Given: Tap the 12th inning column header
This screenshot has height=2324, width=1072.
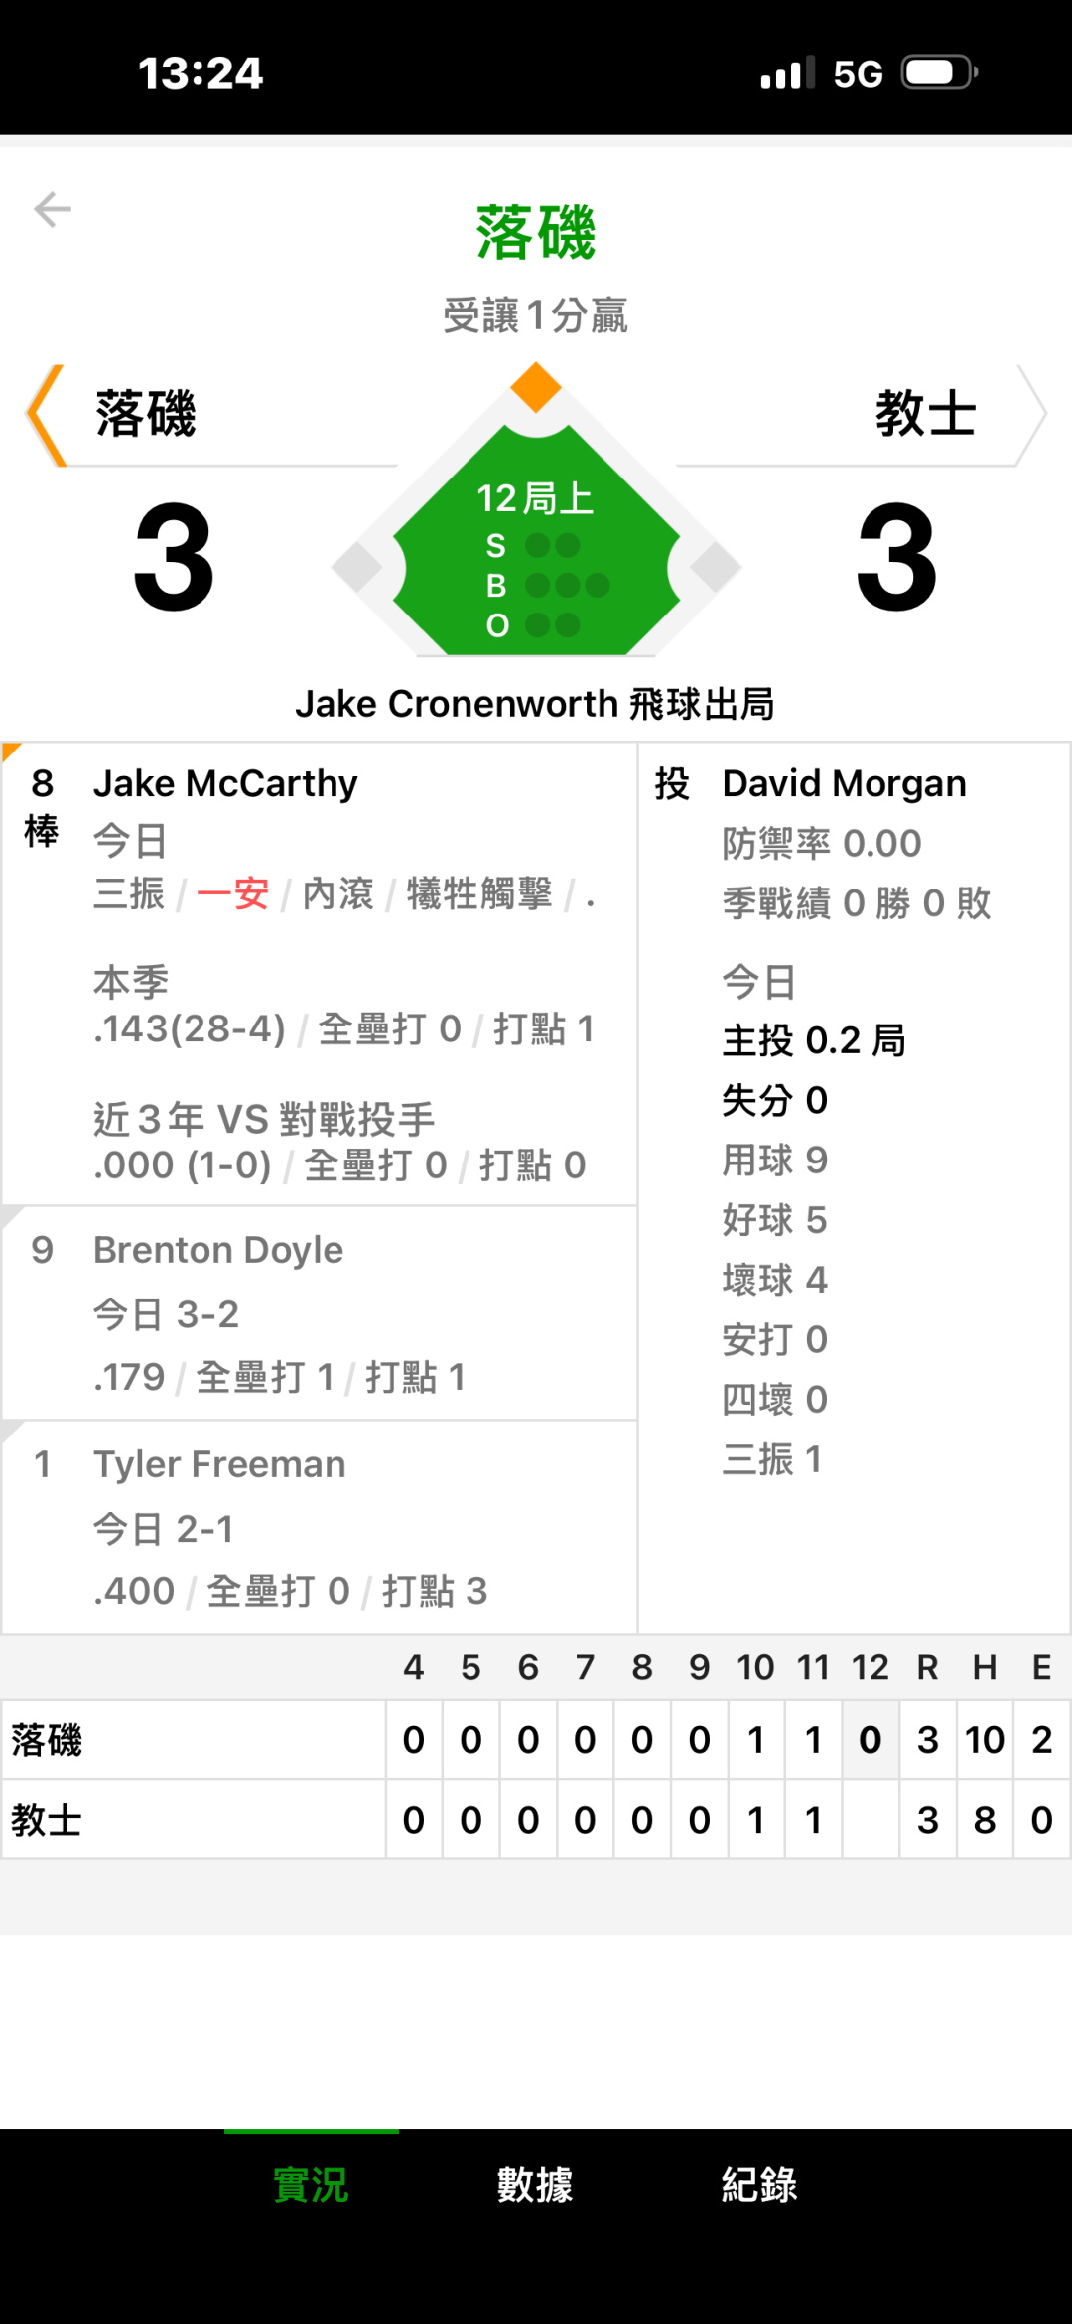Looking at the screenshot, I should [871, 1668].
